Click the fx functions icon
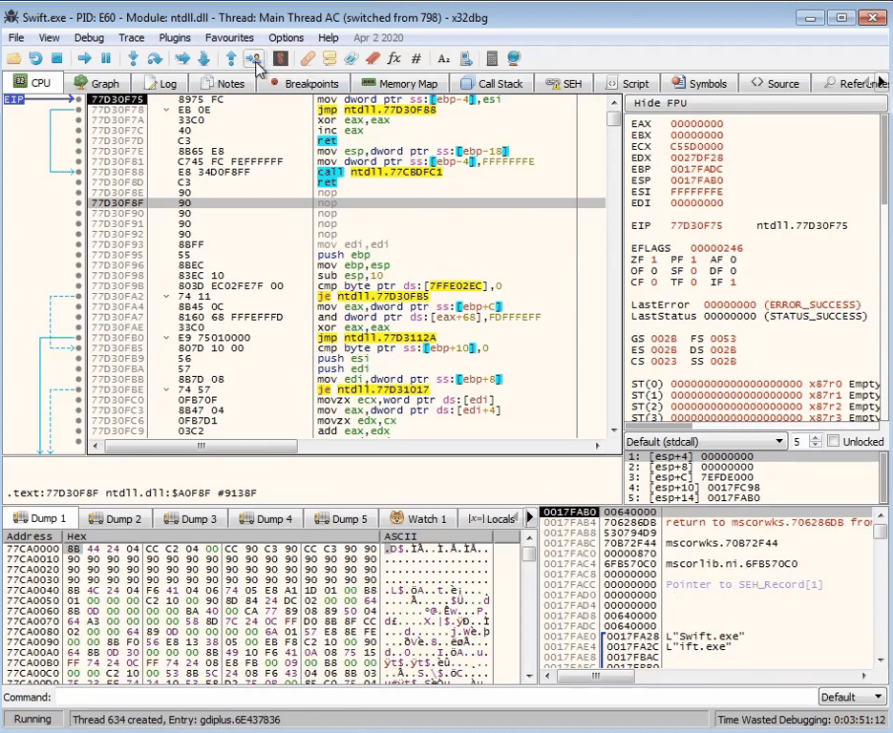893x733 pixels. click(x=393, y=59)
